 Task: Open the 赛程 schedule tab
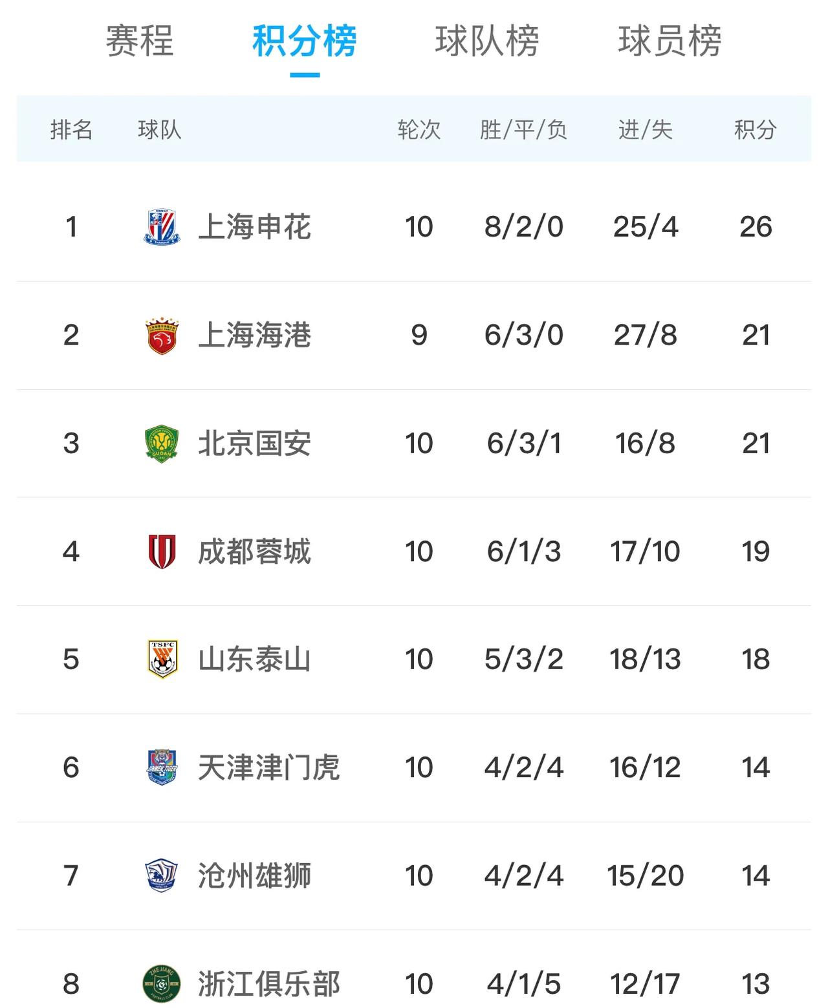[140, 41]
